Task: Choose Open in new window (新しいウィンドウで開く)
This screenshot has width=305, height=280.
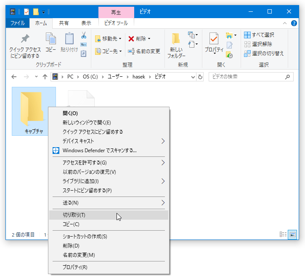Action: [109, 122]
